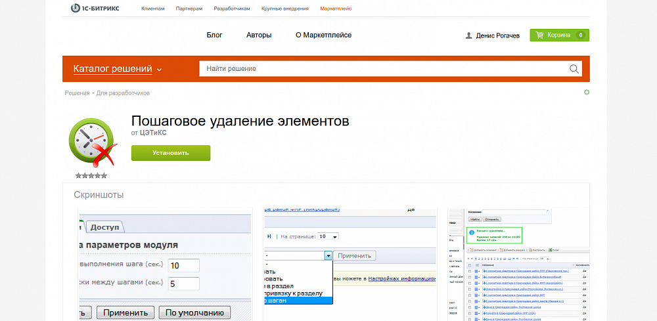This screenshot has height=321, width=657.
Task: Open the Авторы page
Action: point(259,35)
